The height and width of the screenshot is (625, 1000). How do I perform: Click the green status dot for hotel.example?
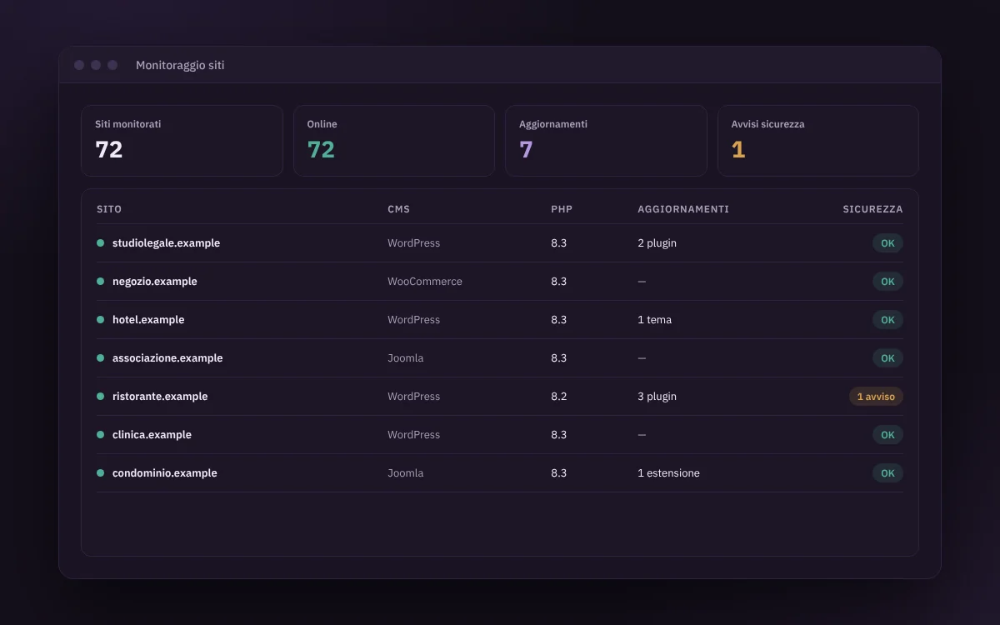tap(100, 320)
